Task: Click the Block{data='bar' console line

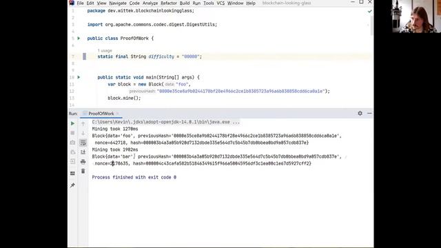Action: [217, 156]
